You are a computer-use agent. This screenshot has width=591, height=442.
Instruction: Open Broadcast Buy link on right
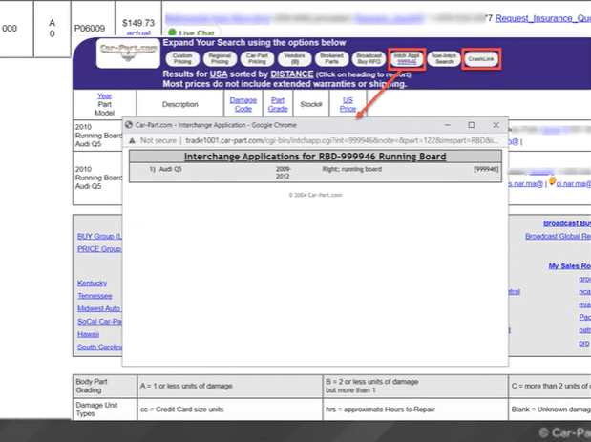[567, 223]
